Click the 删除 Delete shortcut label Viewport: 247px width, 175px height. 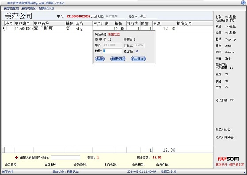tap(225, 52)
